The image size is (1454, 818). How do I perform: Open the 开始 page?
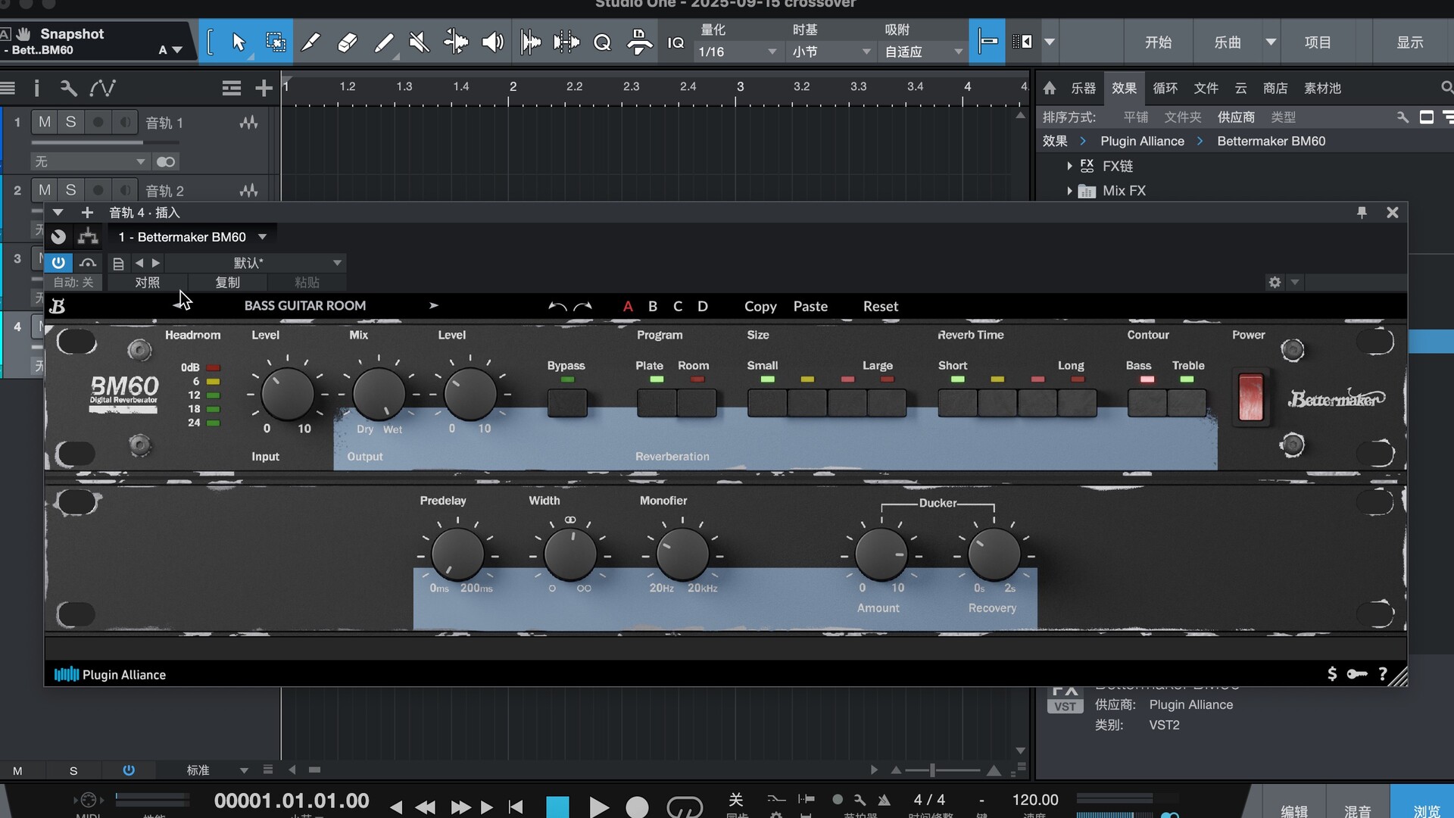tap(1158, 42)
